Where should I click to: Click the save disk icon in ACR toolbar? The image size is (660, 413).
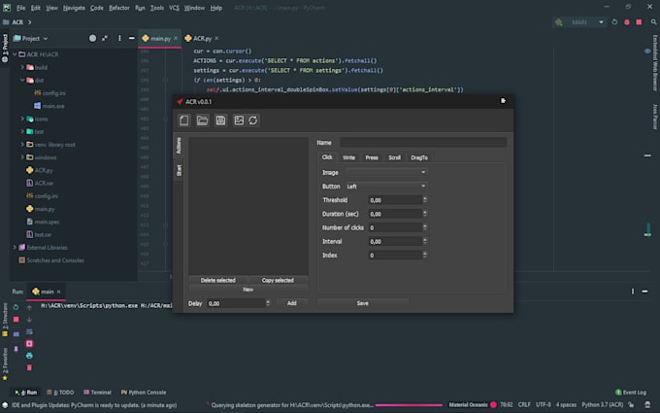click(x=220, y=120)
